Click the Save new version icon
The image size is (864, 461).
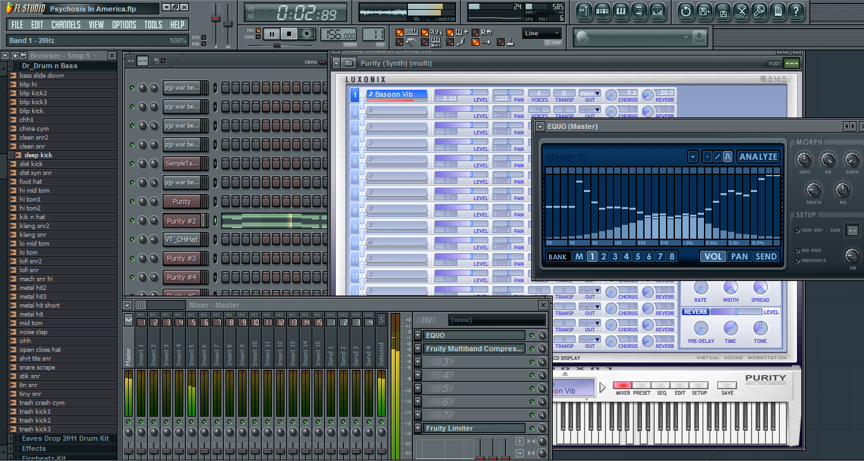pyautogui.click(x=704, y=11)
